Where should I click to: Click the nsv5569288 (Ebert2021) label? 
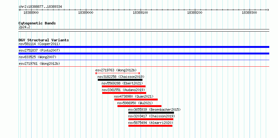pyautogui.click(x=122, y=83)
